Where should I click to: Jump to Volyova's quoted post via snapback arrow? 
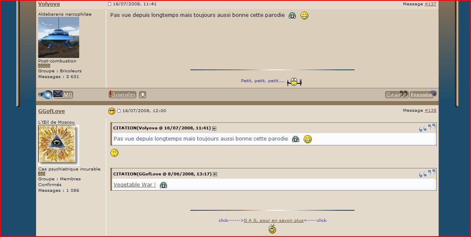pos(214,129)
